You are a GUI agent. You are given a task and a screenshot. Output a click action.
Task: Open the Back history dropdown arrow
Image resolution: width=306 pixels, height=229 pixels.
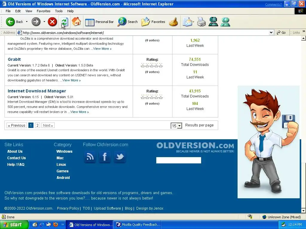(x=27, y=21)
